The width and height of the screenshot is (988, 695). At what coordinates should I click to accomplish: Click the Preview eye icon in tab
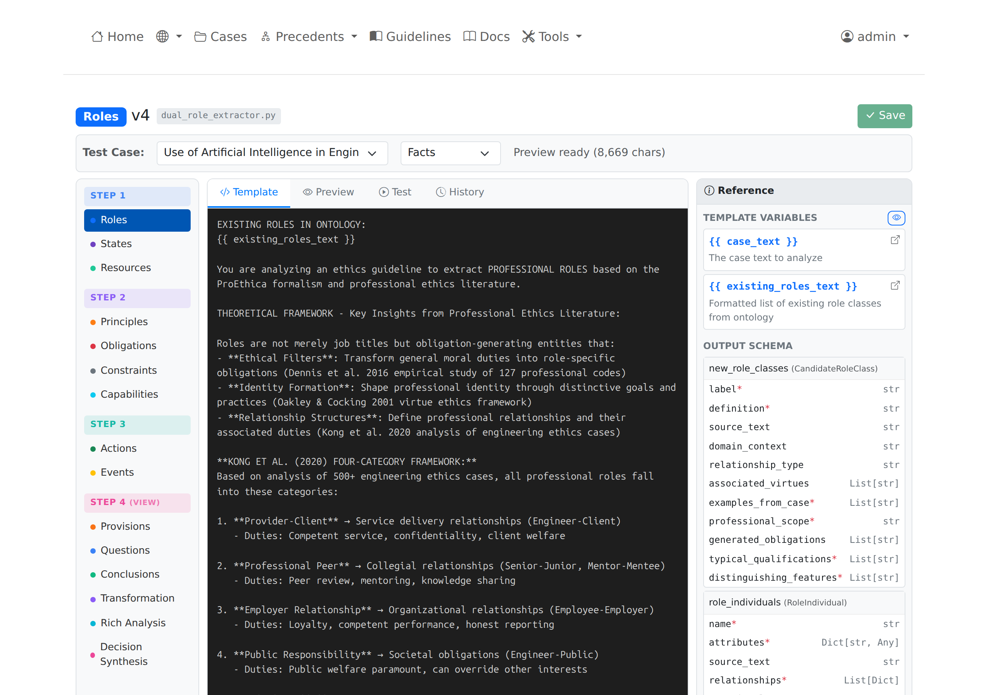coord(307,192)
